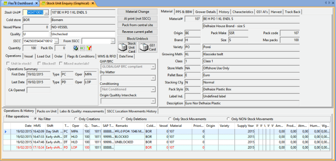Viewport: 336px width, 161px height.
Task: Open the Flags & Conditions tab
Action: click(81, 56)
